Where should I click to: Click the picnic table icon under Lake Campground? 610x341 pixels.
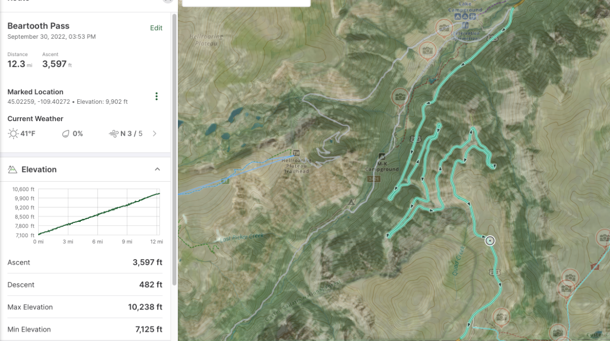coord(473,17)
